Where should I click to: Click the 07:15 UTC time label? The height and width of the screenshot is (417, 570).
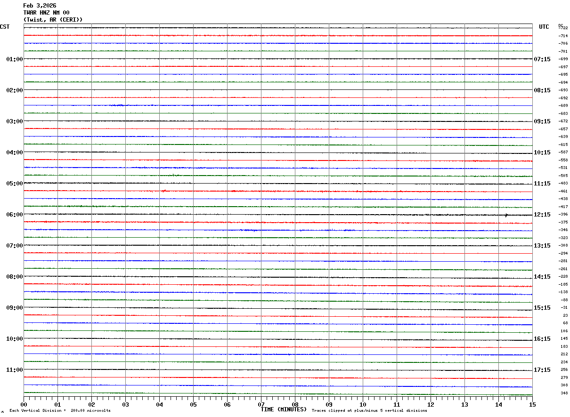542,59
